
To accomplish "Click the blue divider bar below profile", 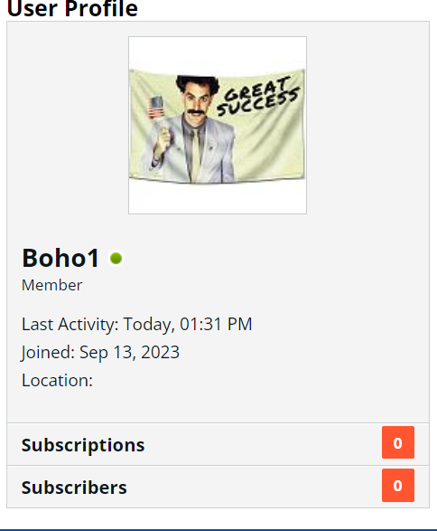I will click(218, 530).
